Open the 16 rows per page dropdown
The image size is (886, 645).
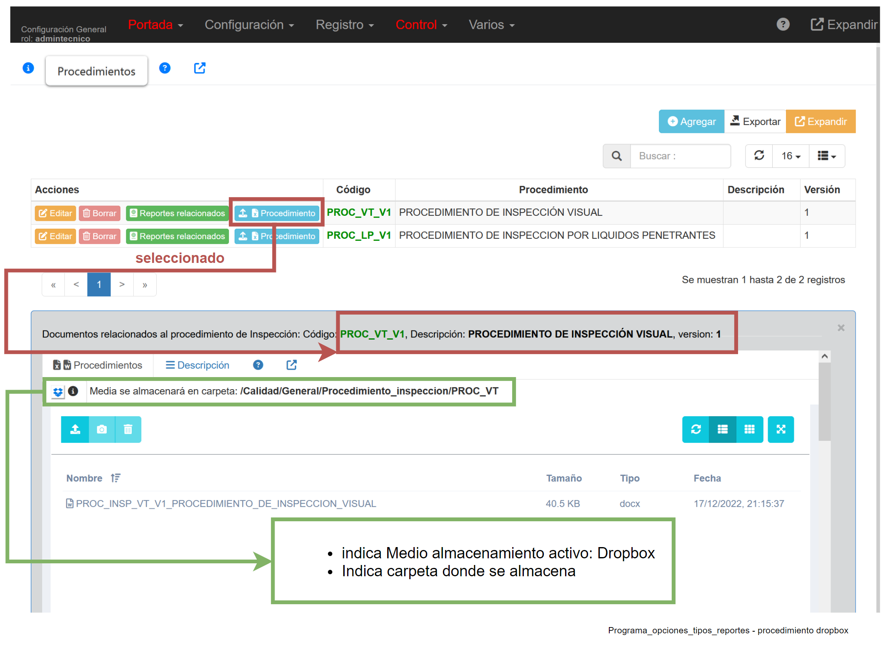coord(791,156)
